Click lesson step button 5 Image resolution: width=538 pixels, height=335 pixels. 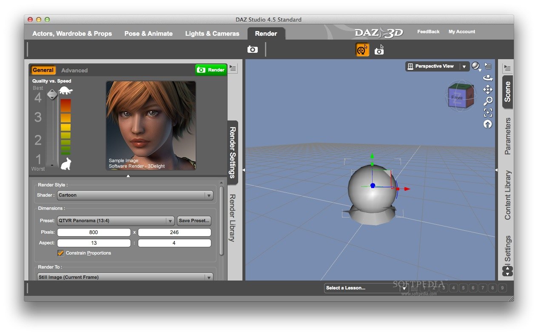coord(464,288)
